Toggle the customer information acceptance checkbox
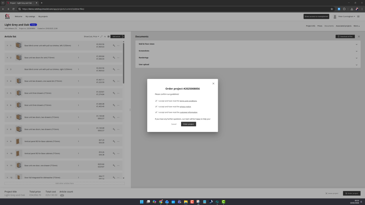 (x=156, y=112)
